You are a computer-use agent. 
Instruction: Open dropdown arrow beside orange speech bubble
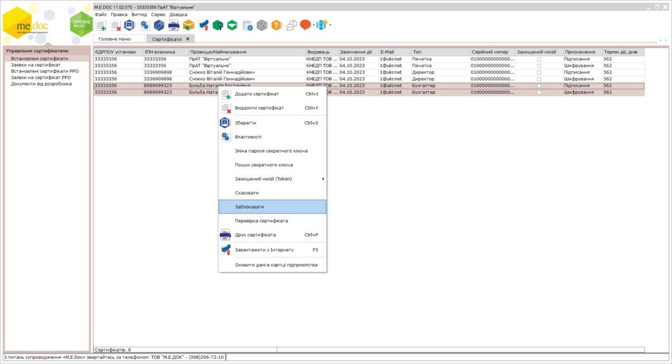pyautogui.click(x=314, y=25)
